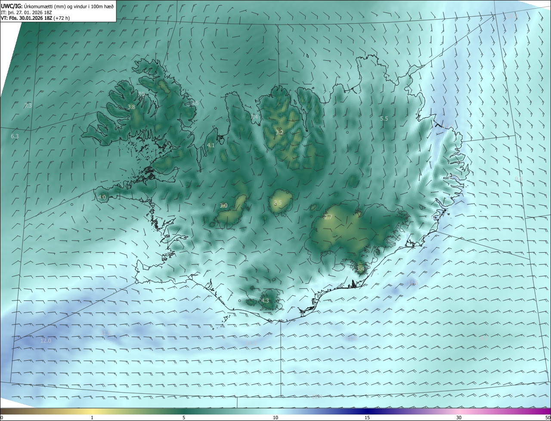Click the valid time line "VT: Fös. 30.01.2026 18Z (+72 h)"
Viewport: 551px width, 421px height.
pos(35,18)
